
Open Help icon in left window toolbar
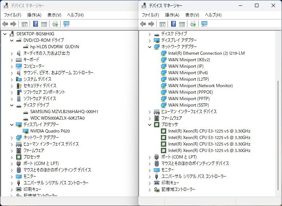tap(36, 24)
